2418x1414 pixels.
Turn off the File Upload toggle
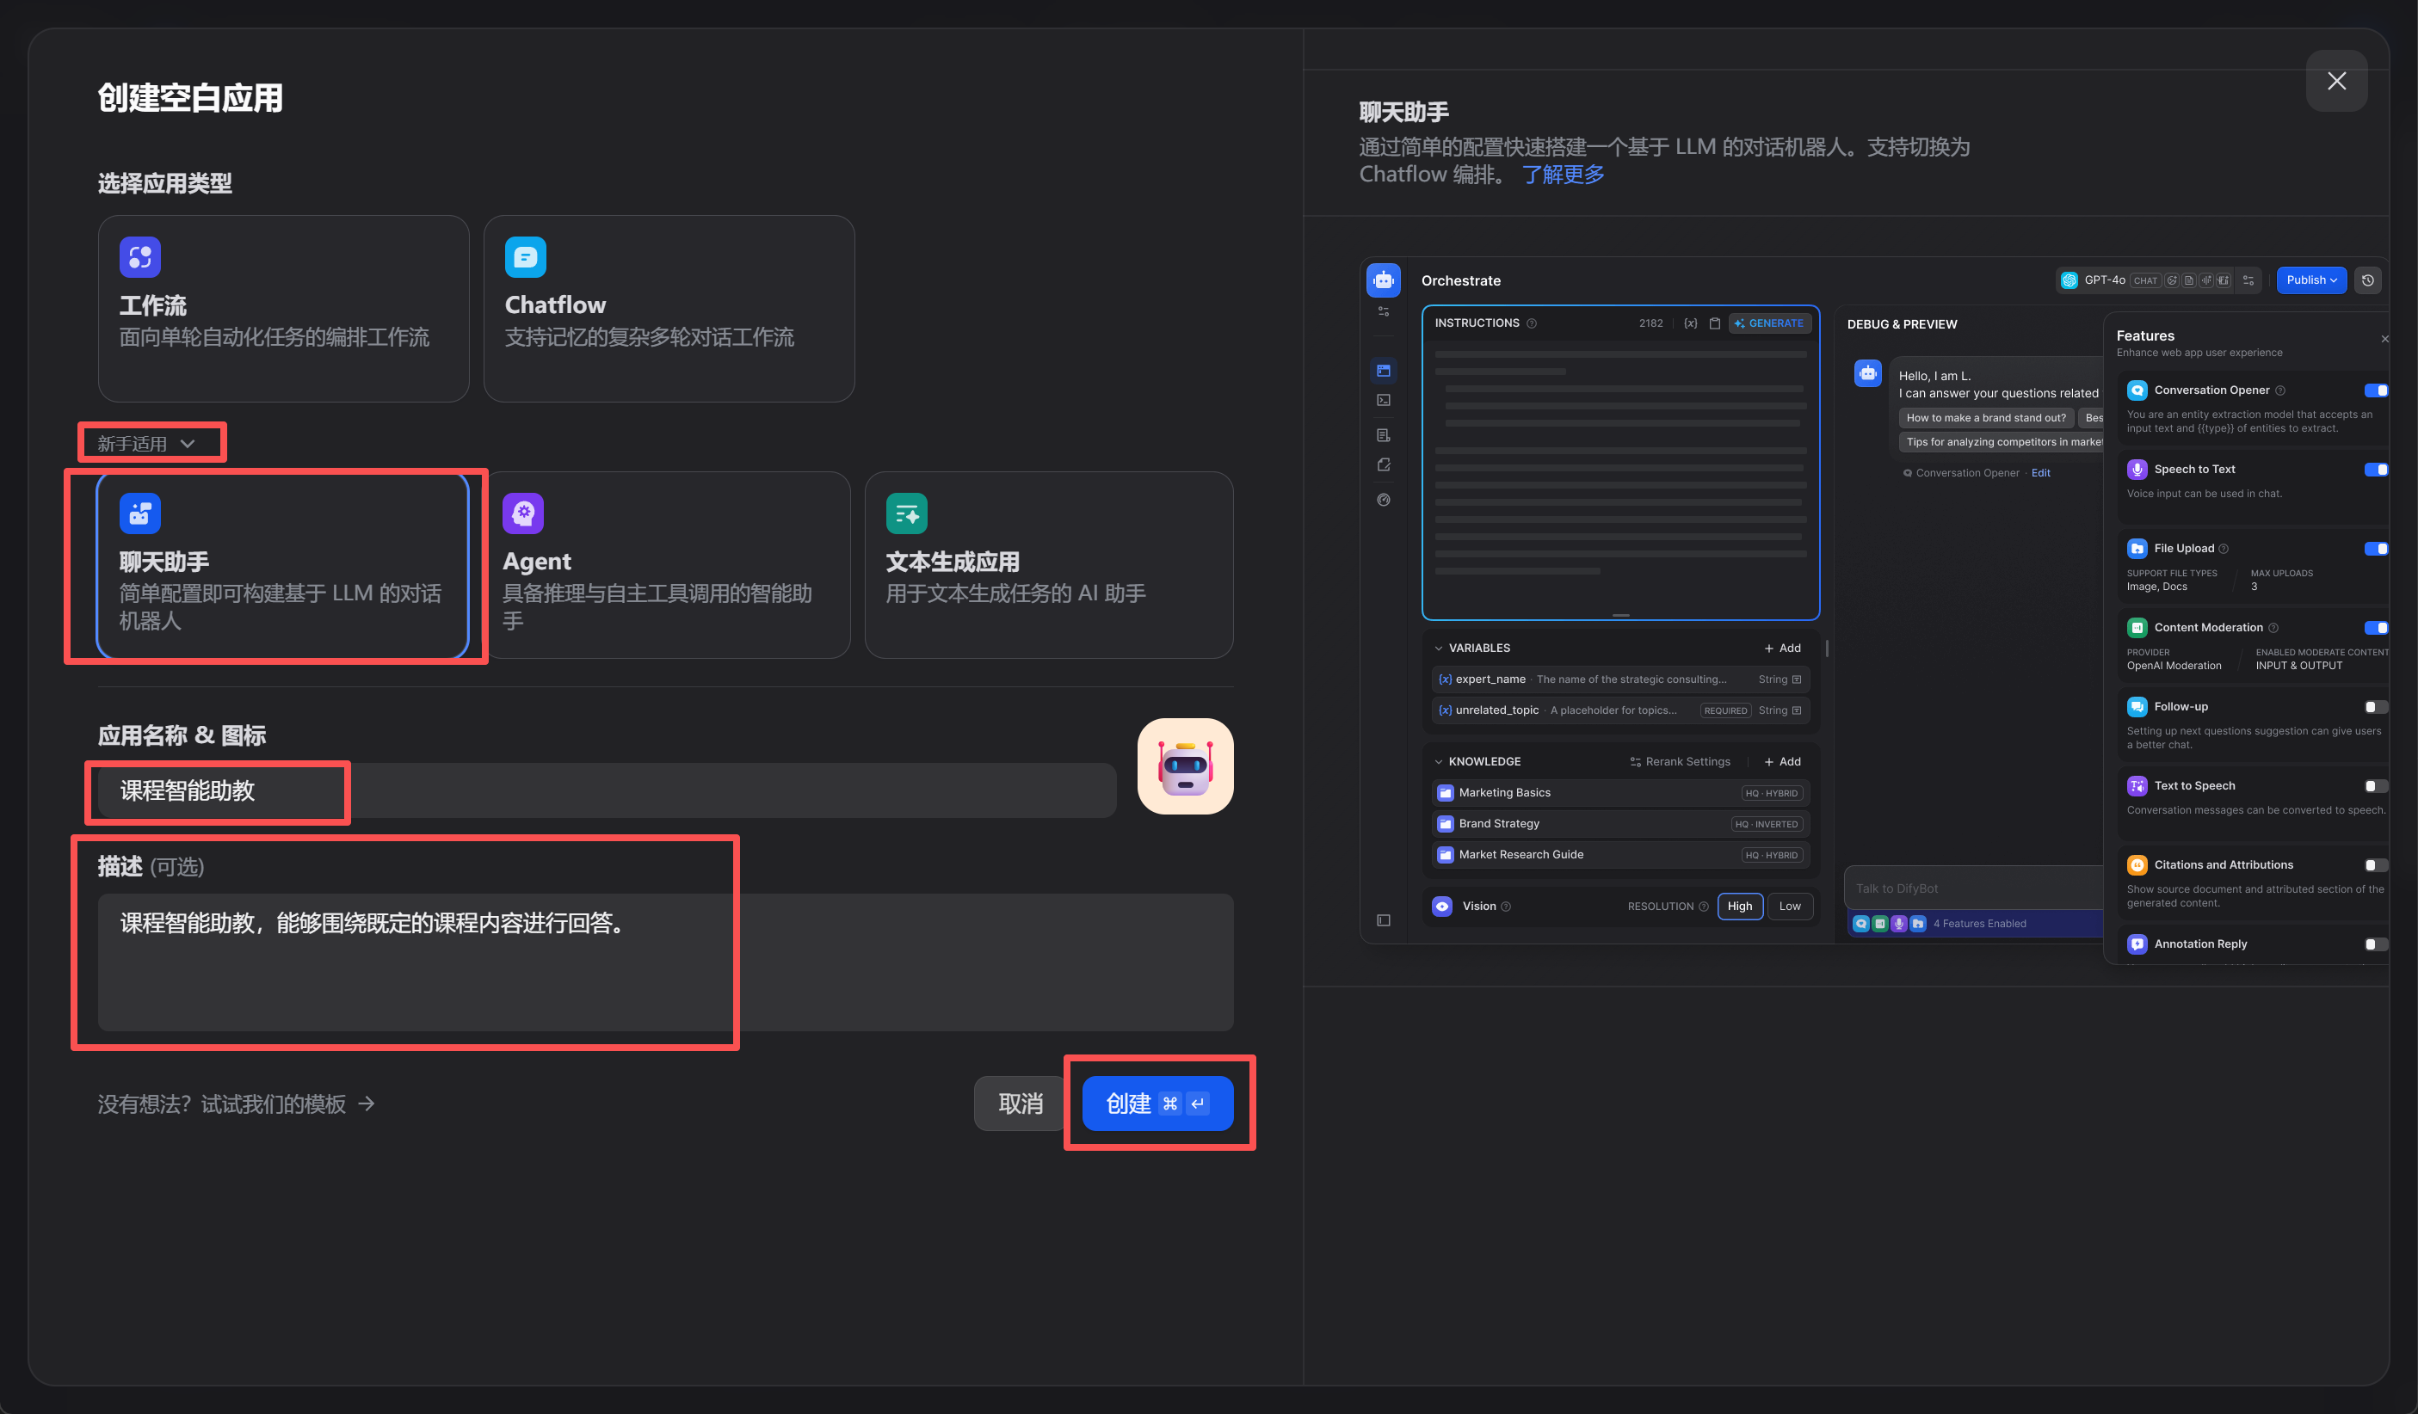coord(2376,549)
